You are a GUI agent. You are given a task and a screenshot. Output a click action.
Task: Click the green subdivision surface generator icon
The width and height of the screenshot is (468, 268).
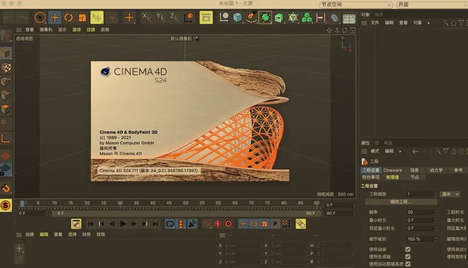pyautogui.click(x=265, y=18)
